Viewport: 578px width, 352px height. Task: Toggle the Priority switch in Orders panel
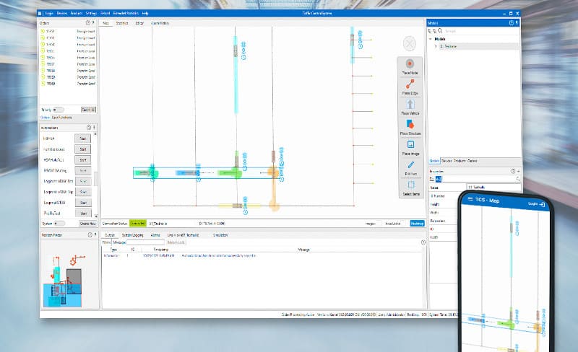59,110
